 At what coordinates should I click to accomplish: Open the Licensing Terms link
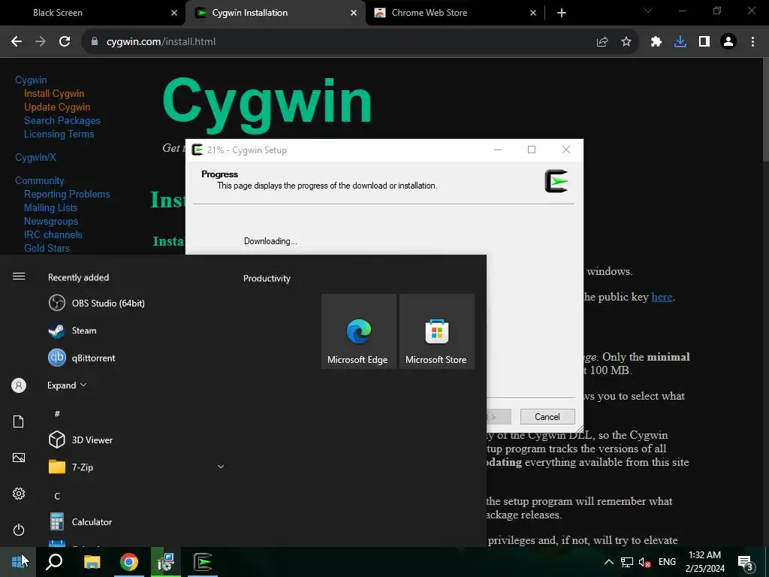[x=59, y=134]
